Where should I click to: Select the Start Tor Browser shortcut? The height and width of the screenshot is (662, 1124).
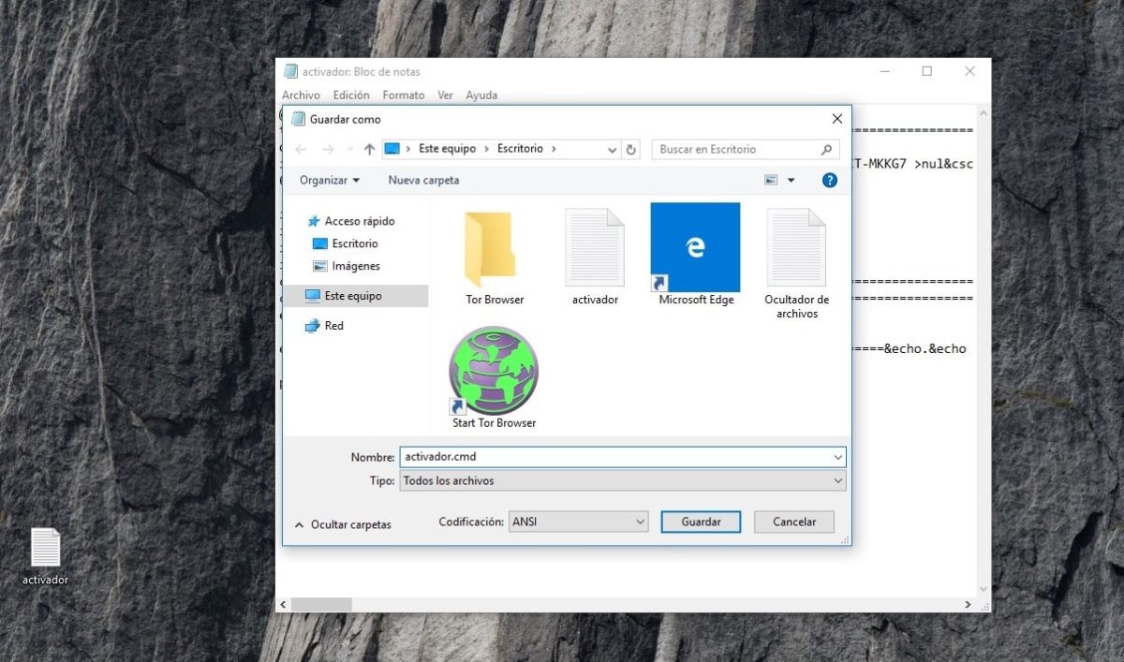(x=494, y=373)
